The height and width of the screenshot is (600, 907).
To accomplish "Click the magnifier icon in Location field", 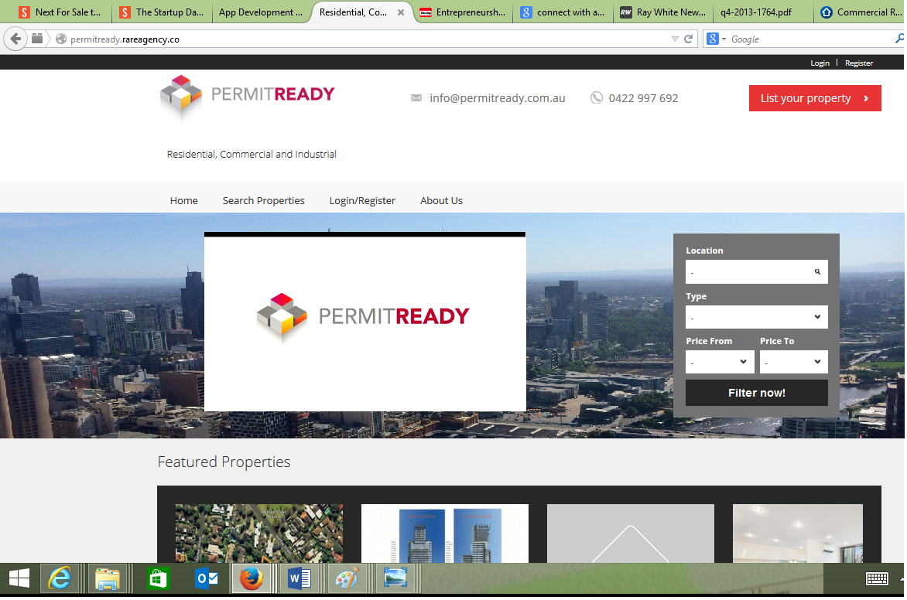I will [x=817, y=272].
